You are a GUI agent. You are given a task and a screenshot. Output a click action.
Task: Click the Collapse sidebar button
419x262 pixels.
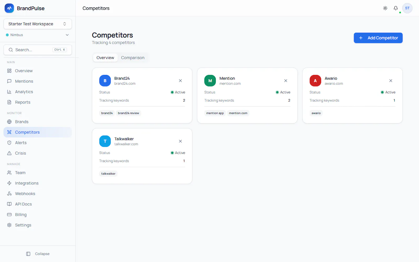tap(38, 254)
